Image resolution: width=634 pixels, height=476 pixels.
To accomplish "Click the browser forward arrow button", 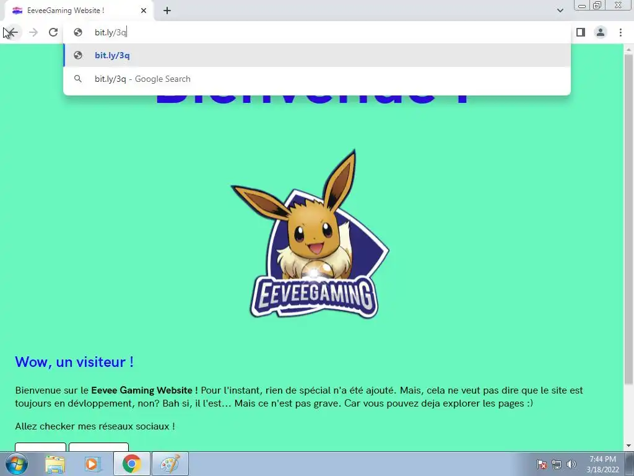I will (x=33, y=32).
